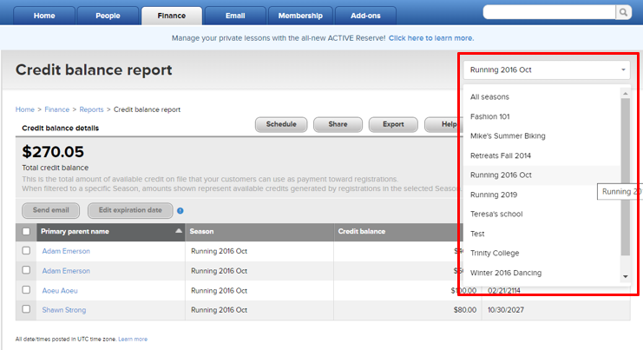Click the sort arrow on Primary parent name
Viewport: 643px width, 350px height.
point(179,232)
